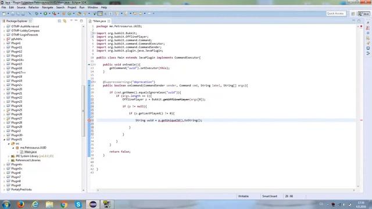
Task: Close the Main.java editor tab
Action: (x=109, y=21)
